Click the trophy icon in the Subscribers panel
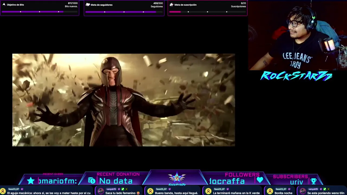Screen dimensions: 347x195 click(313, 181)
